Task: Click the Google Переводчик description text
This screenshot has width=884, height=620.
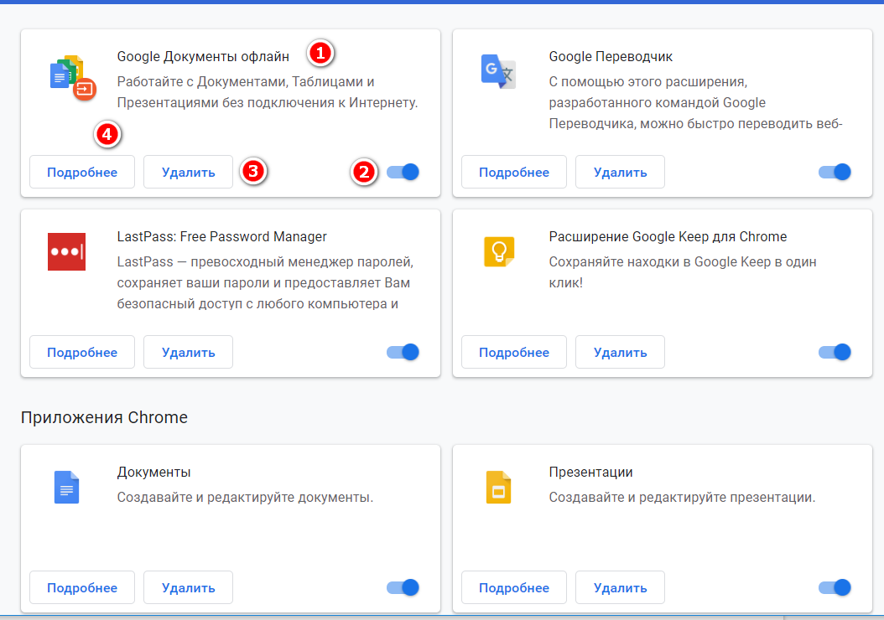Action: pyautogui.click(x=695, y=102)
